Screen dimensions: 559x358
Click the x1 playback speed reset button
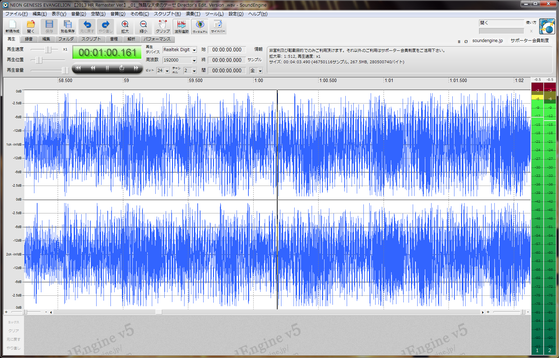65,49
